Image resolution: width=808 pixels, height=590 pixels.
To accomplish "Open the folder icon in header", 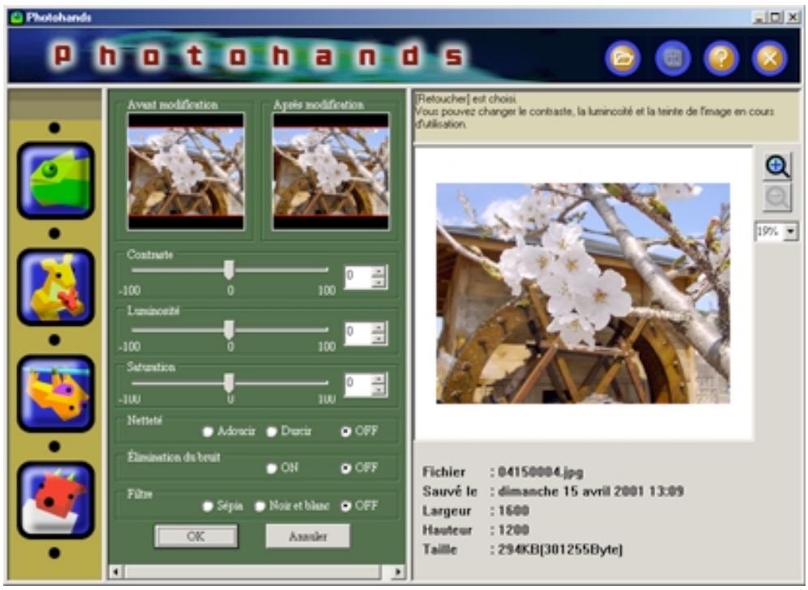I will click(623, 59).
